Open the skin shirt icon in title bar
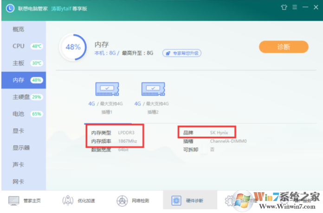323x213 pixels. [x=284, y=7]
